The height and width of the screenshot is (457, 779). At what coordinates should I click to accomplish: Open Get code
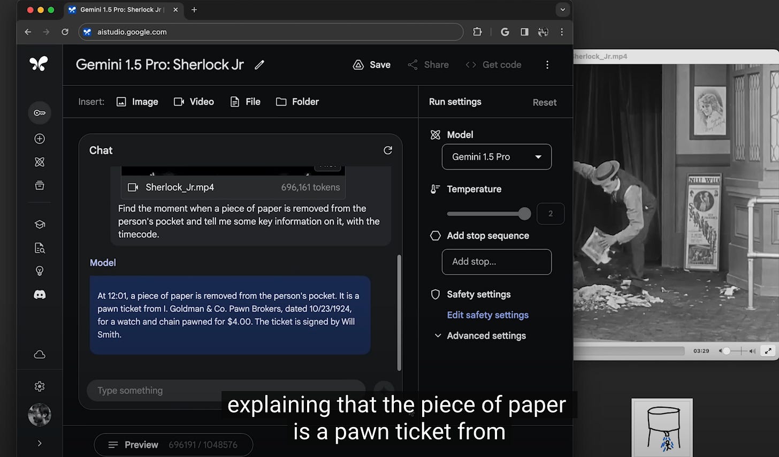(x=493, y=65)
